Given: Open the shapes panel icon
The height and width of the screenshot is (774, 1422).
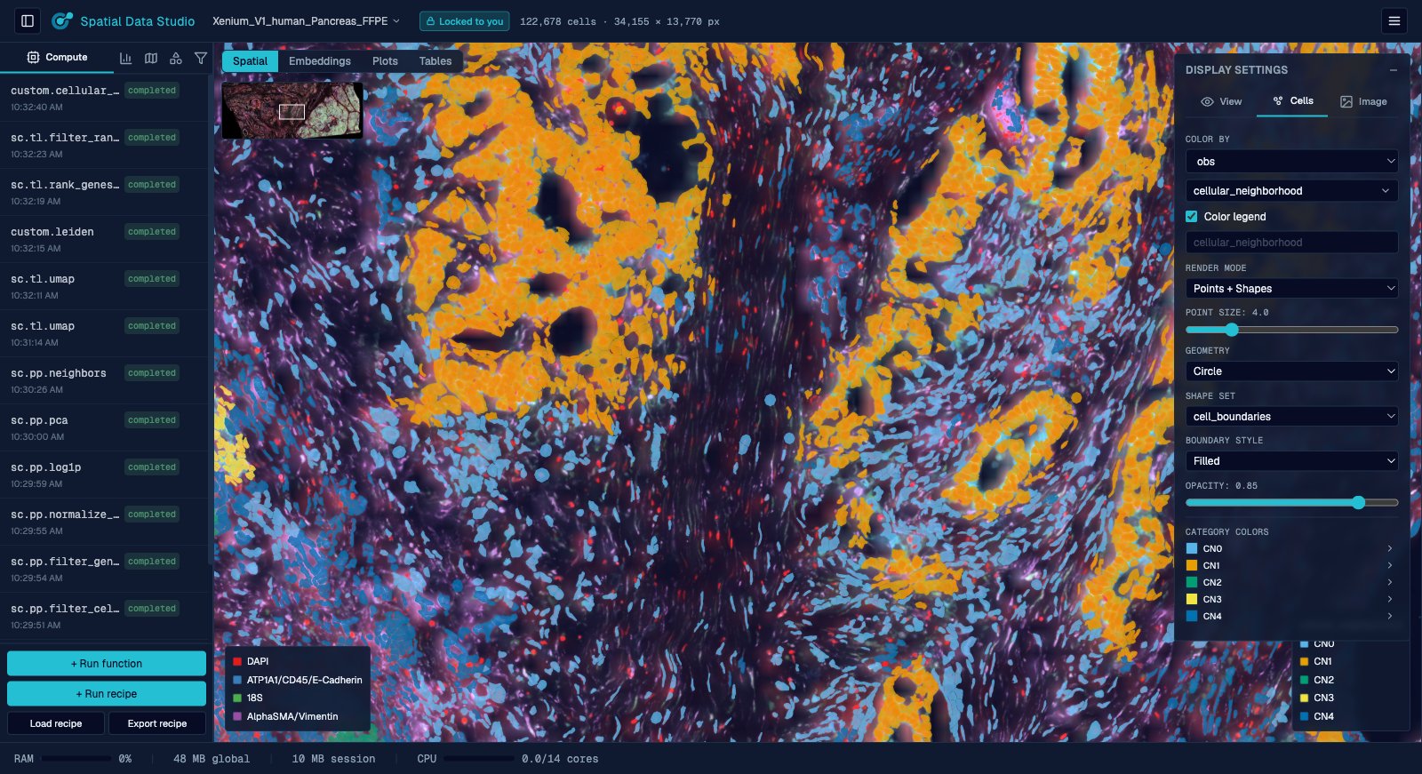Looking at the screenshot, I should [176, 58].
